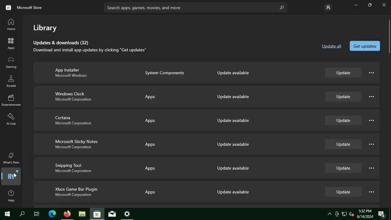Open the clock showing 5:32 PM

click(366, 214)
